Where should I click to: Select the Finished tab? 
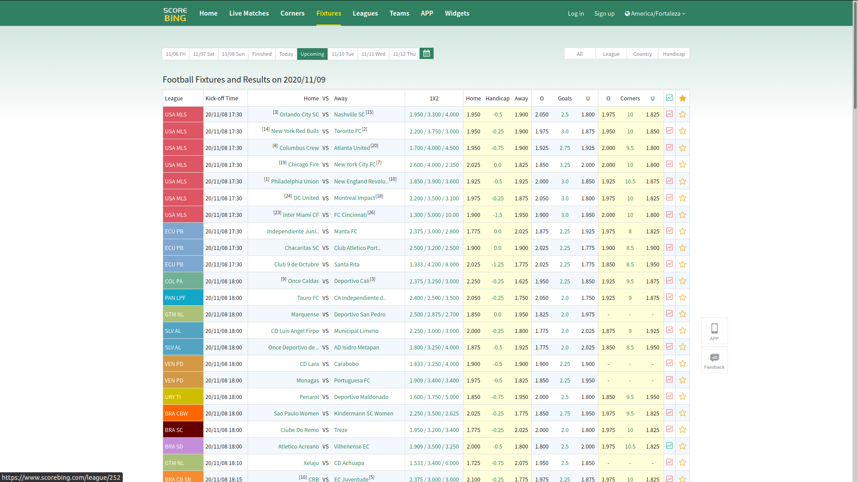(x=262, y=54)
